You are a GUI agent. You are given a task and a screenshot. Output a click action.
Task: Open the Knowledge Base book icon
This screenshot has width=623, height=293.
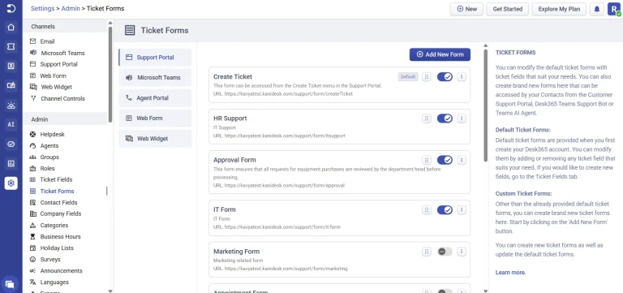[x=11, y=85]
